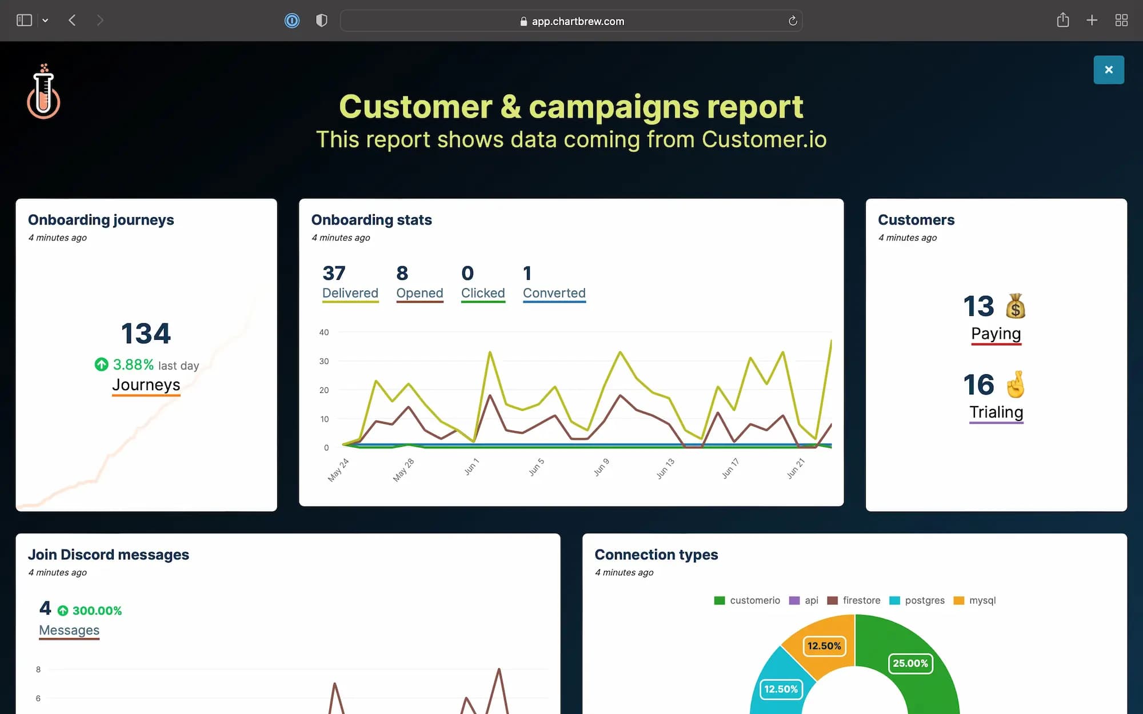
Task: Click the Paying label in Customers
Action: point(996,334)
